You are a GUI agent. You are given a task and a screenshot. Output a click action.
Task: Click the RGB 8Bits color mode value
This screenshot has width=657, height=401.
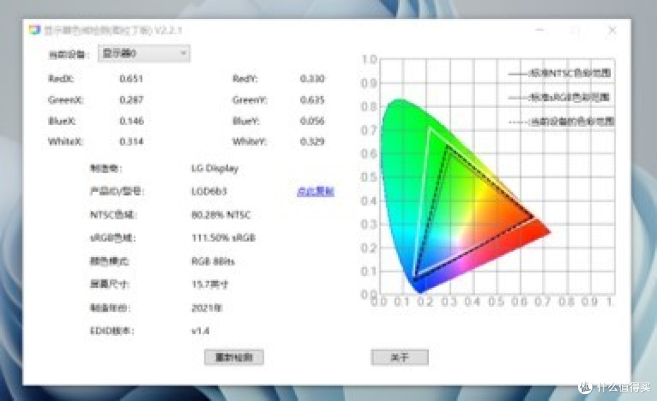[213, 262]
